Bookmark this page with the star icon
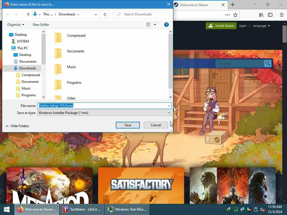The image size is (287, 215). pyautogui.click(x=235, y=15)
